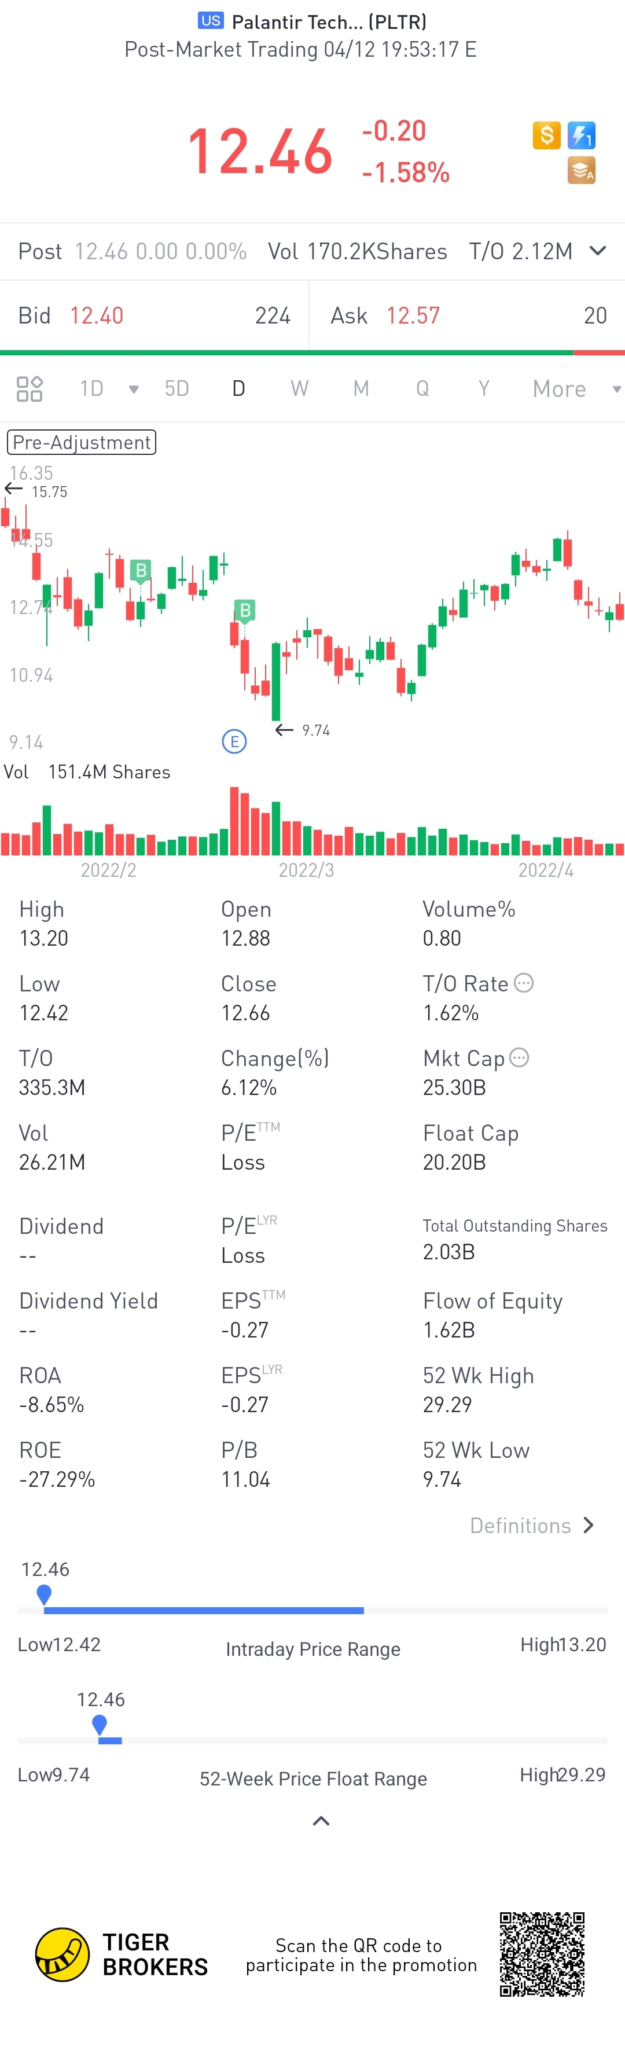Tap the orange dollar sign icon

click(546, 135)
